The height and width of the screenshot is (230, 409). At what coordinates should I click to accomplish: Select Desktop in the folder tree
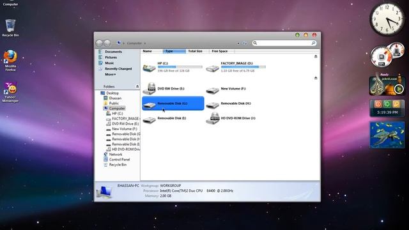[112, 93]
